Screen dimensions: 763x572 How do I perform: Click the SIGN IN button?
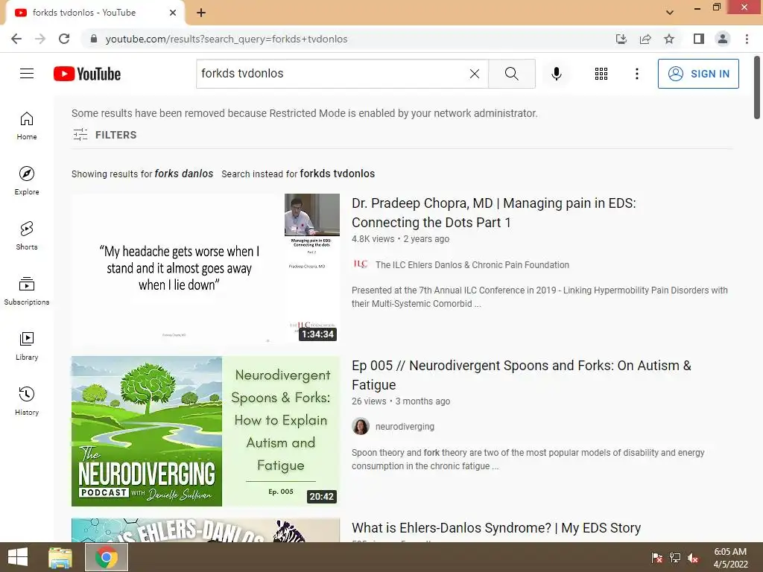697,74
